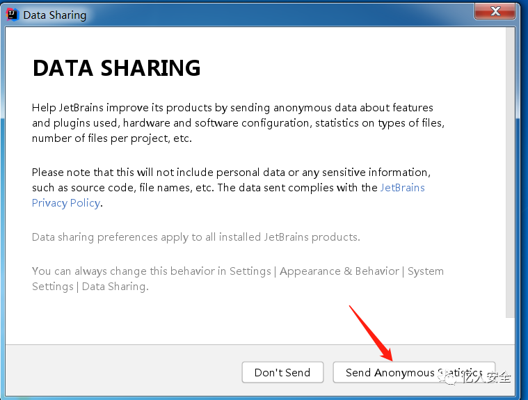The image size is (528, 400).
Task: Click the 'number of files per project, etc.' line
Action: pyautogui.click(x=111, y=138)
